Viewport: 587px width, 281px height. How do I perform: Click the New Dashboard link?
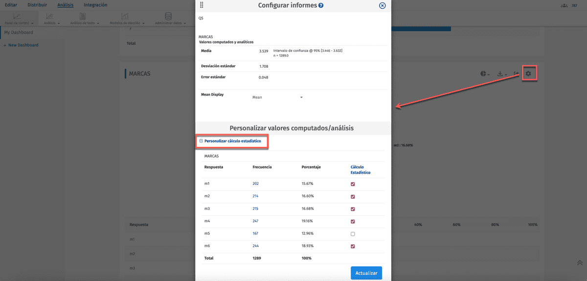[23, 45]
